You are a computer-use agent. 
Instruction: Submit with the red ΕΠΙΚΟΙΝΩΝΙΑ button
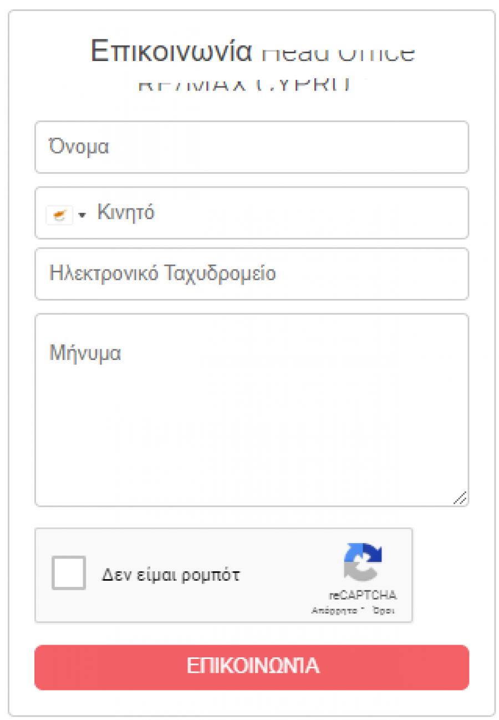(x=252, y=667)
